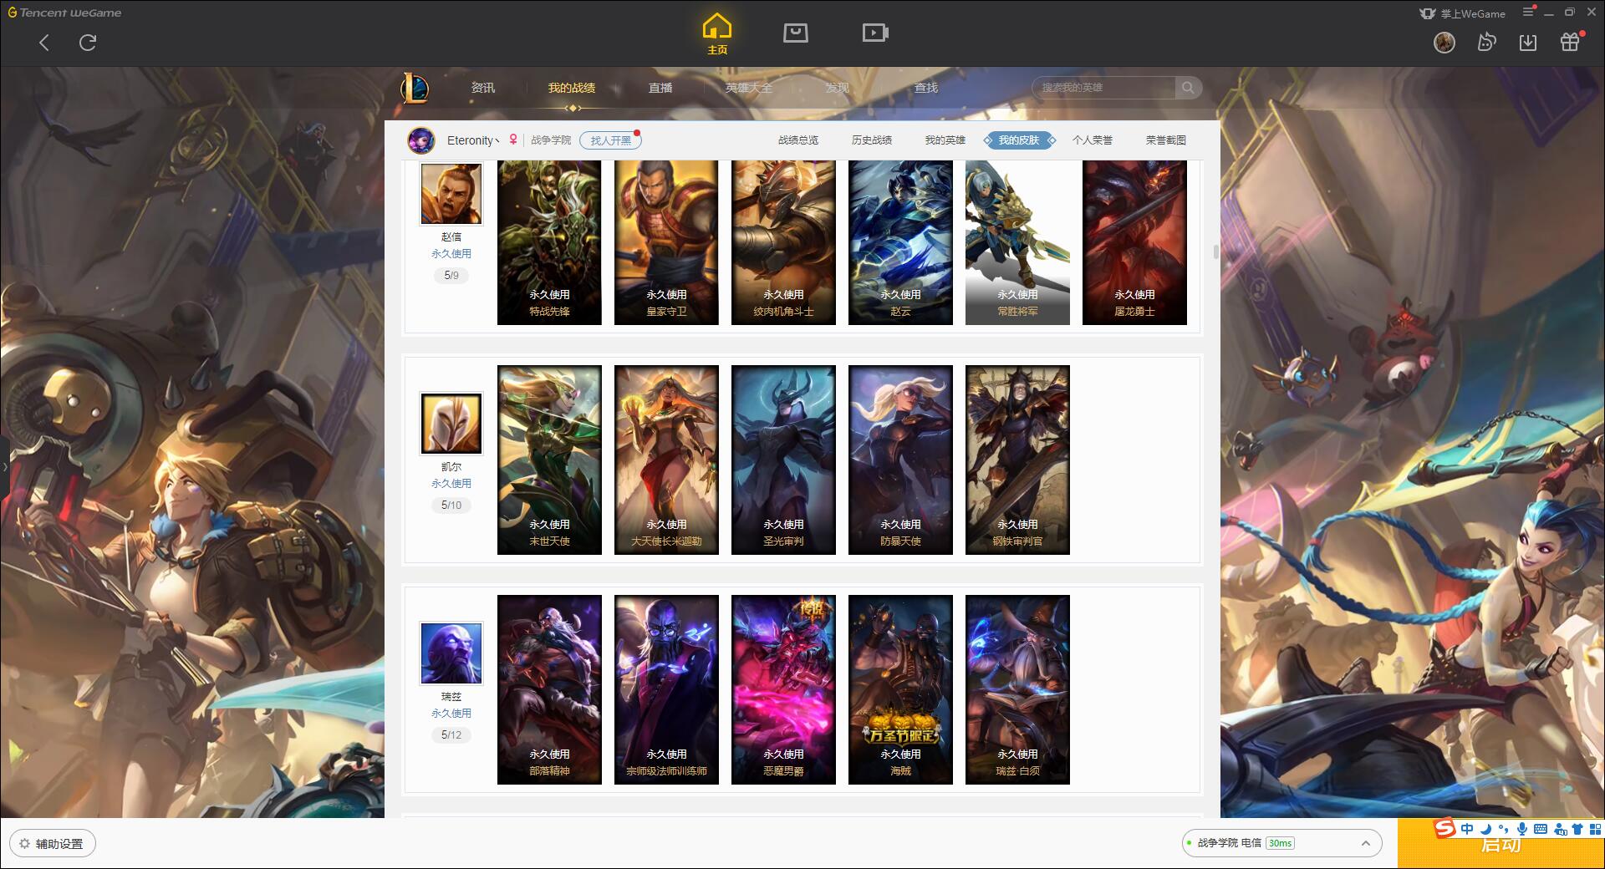The width and height of the screenshot is (1605, 869).
Task: Switch to the 发现 tab
Action: click(838, 88)
